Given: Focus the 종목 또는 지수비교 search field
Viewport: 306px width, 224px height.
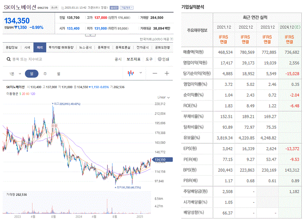Looking at the screenshot, I should 27,59.
